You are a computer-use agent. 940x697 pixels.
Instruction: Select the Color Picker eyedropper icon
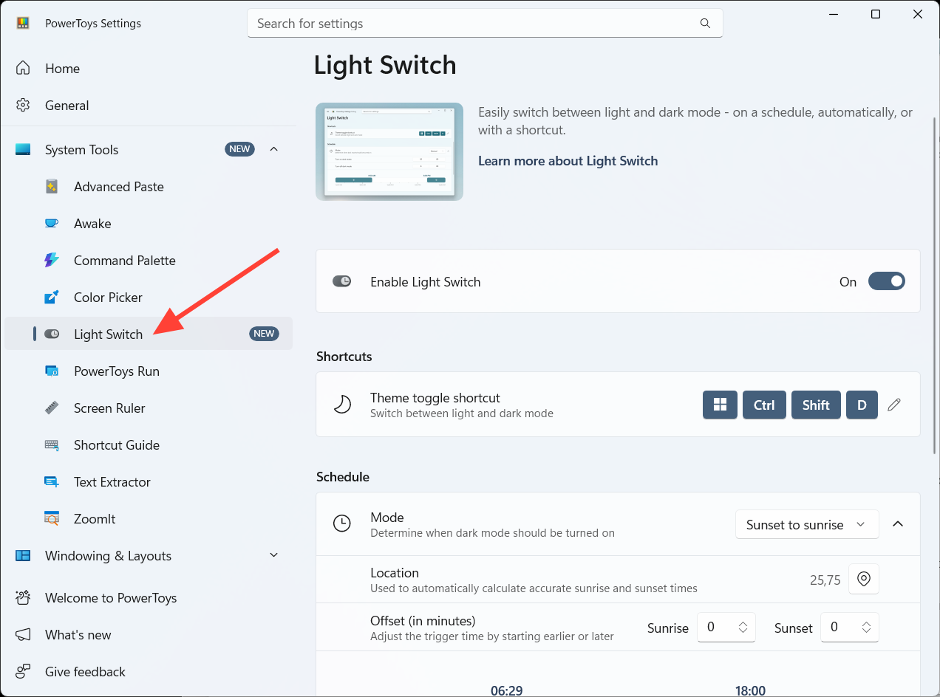click(x=52, y=298)
